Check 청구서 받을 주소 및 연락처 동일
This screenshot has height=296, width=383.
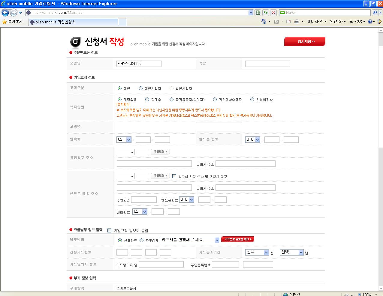point(174,176)
